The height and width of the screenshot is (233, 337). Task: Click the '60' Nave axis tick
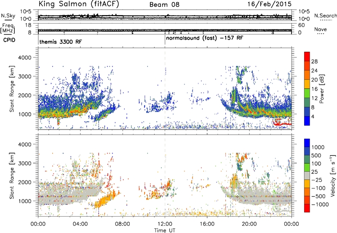pos(302,25)
